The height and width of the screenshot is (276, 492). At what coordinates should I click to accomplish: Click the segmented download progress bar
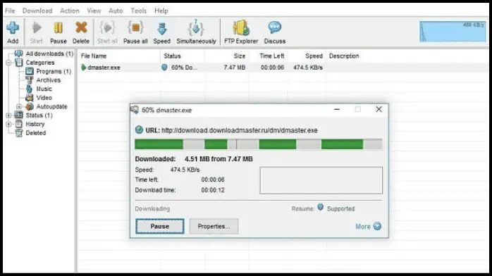point(259,144)
